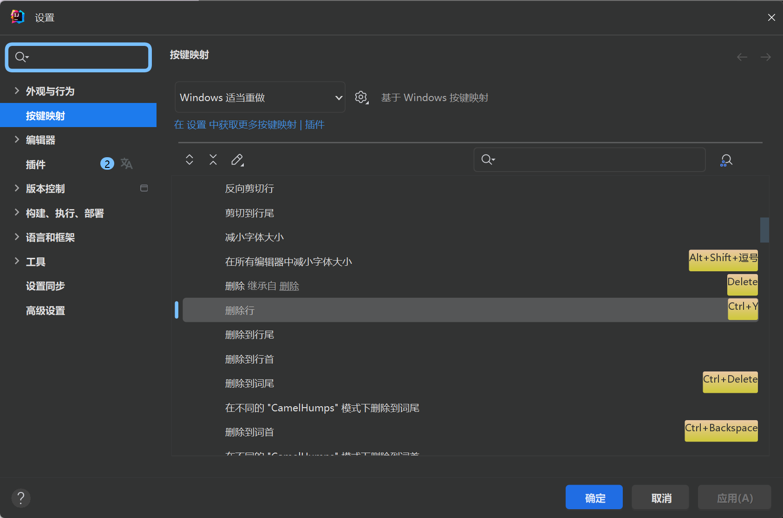Expand the 语言和框架 section
The image size is (783, 518).
(x=17, y=237)
